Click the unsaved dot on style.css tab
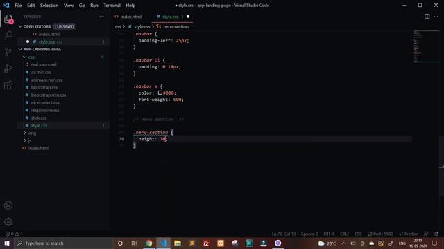This screenshot has width=444, height=249. pos(188,17)
